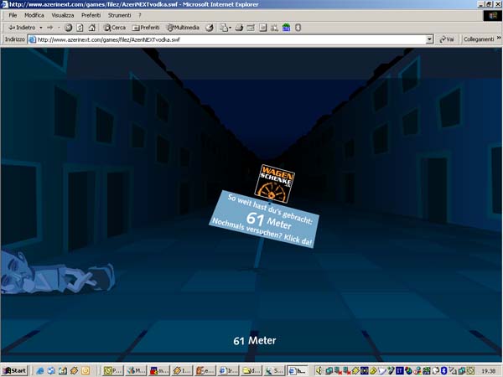Click the Refresh page icon

point(80,28)
